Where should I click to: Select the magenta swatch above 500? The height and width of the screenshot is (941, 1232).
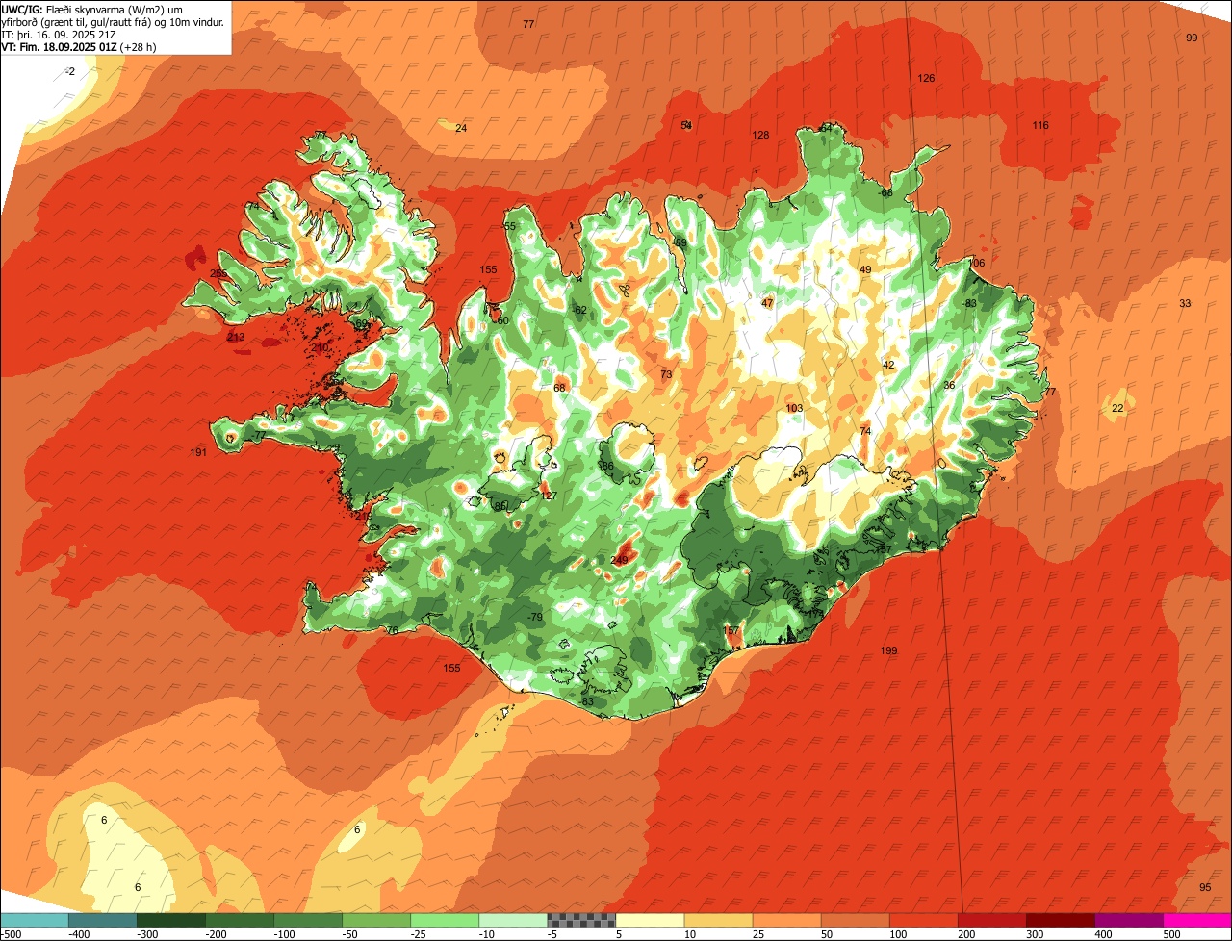1196,920
